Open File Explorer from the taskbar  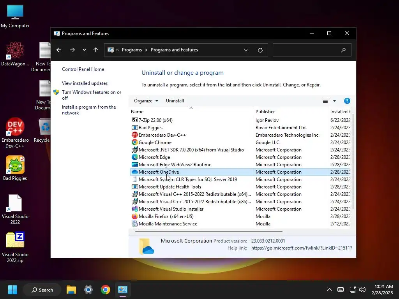[71, 290]
